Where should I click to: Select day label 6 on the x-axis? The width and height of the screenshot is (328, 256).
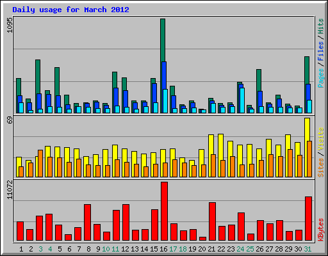click(69, 249)
